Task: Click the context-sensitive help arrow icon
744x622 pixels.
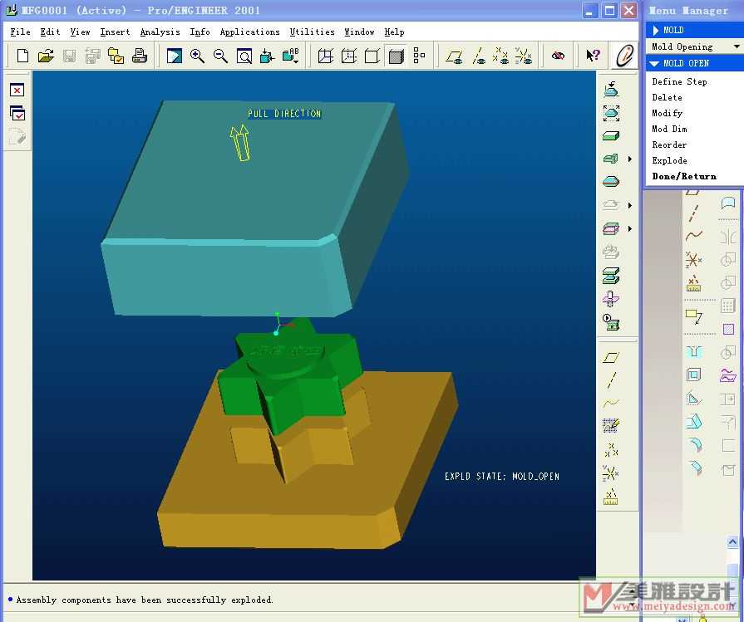Action: tap(593, 56)
